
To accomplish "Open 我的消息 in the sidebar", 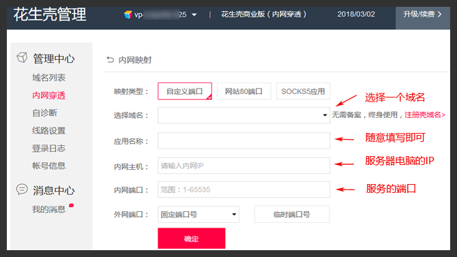I will tap(48, 209).
